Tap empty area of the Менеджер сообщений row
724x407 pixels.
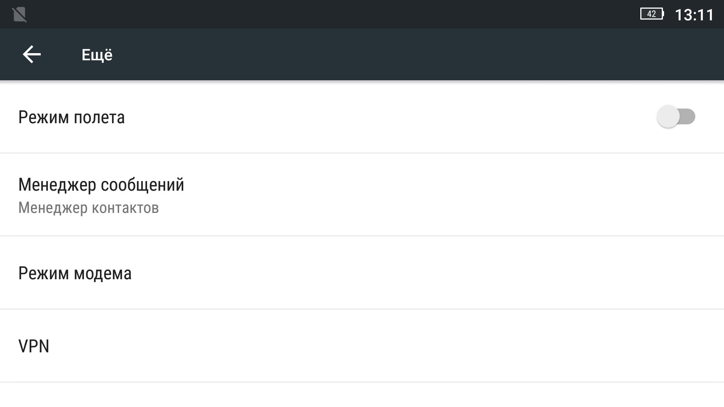(x=415, y=195)
